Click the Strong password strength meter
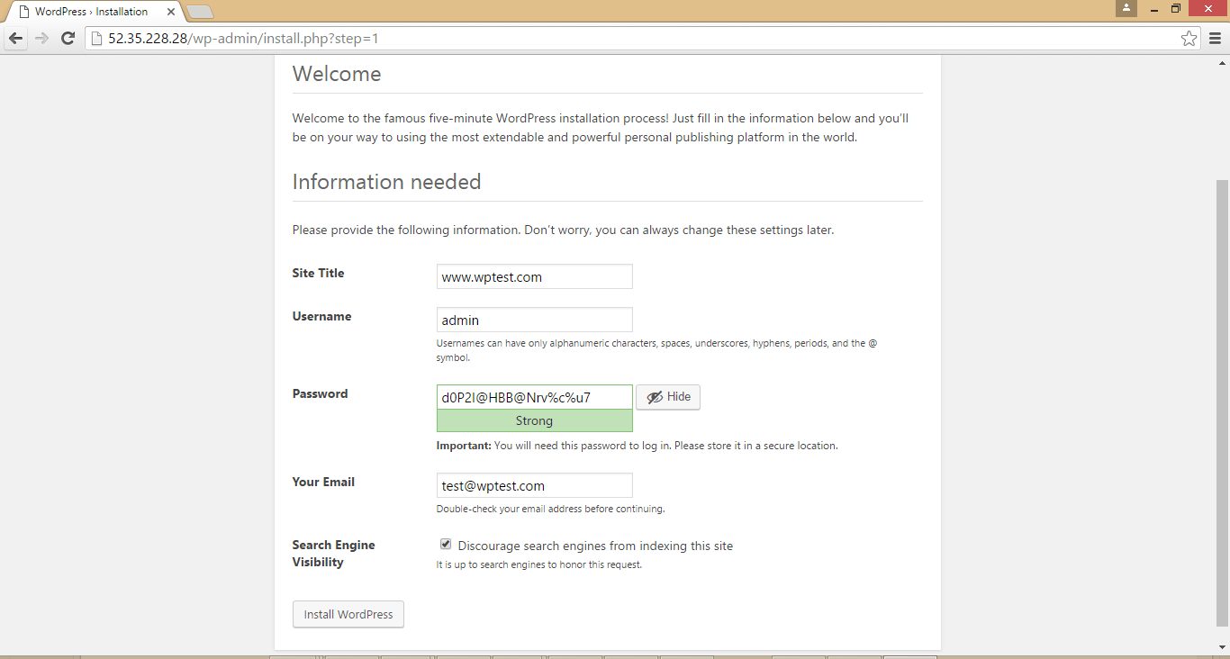This screenshot has width=1230, height=659. pos(534,420)
